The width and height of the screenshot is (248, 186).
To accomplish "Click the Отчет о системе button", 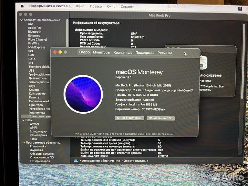I will point(130,118).
